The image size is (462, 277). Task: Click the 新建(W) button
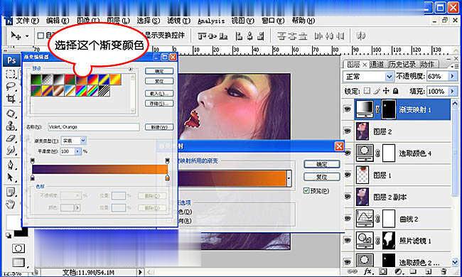coord(159,127)
